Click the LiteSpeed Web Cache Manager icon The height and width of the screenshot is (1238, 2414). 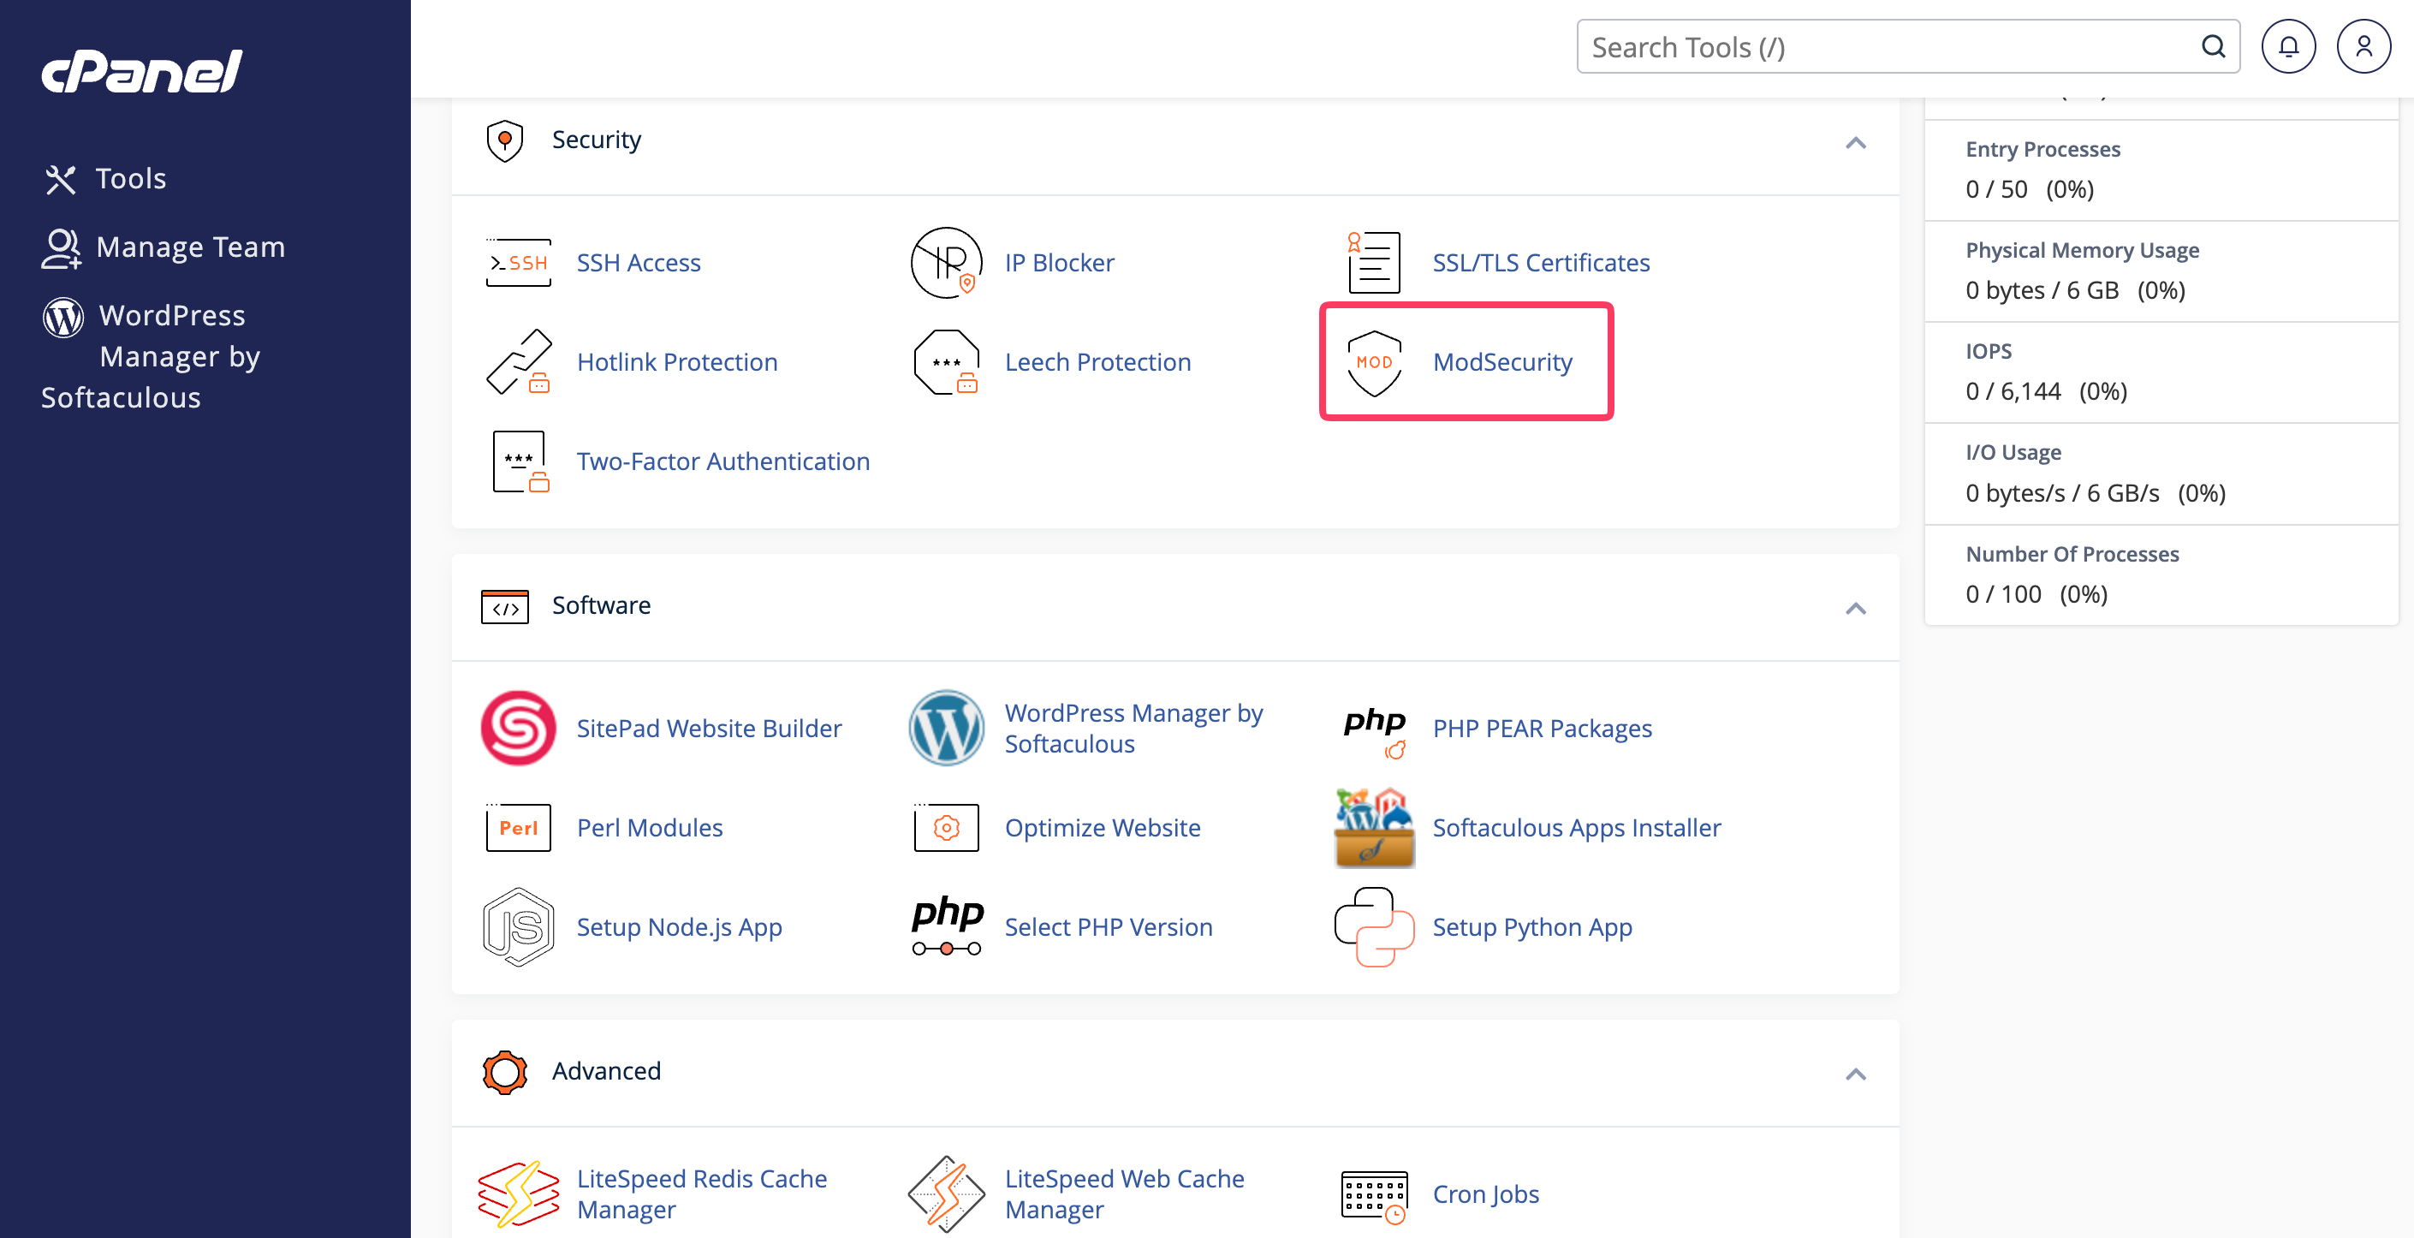[946, 1195]
